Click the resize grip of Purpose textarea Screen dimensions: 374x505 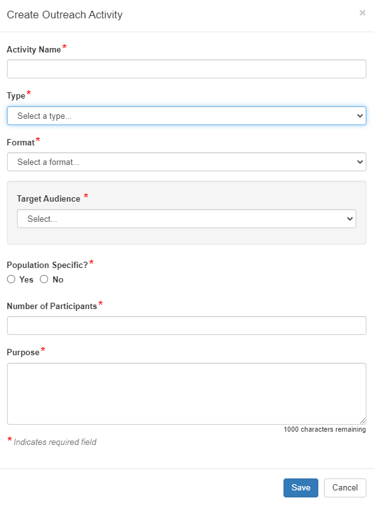[363, 420]
